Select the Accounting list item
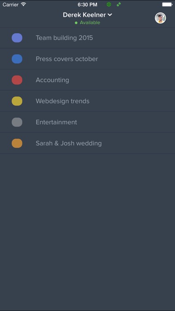 (87, 80)
